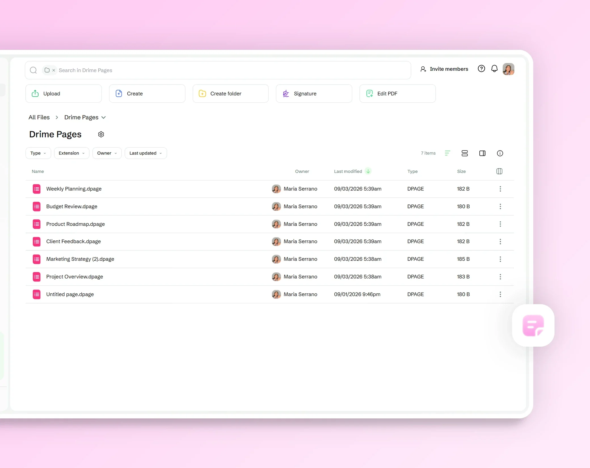Toggle sort direction arrow on Last modified
The image size is (590, 468).
tap(368, 171)
